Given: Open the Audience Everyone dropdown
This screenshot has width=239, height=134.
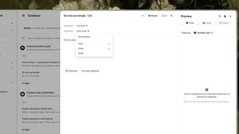Looking at the screenshot, I should (82, 26).
